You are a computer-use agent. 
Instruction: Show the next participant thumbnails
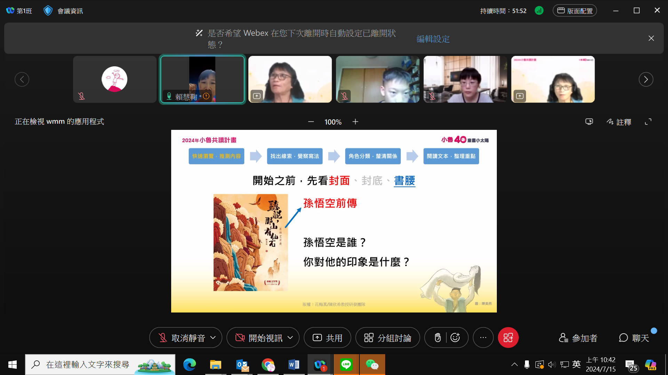click(646, 79)
